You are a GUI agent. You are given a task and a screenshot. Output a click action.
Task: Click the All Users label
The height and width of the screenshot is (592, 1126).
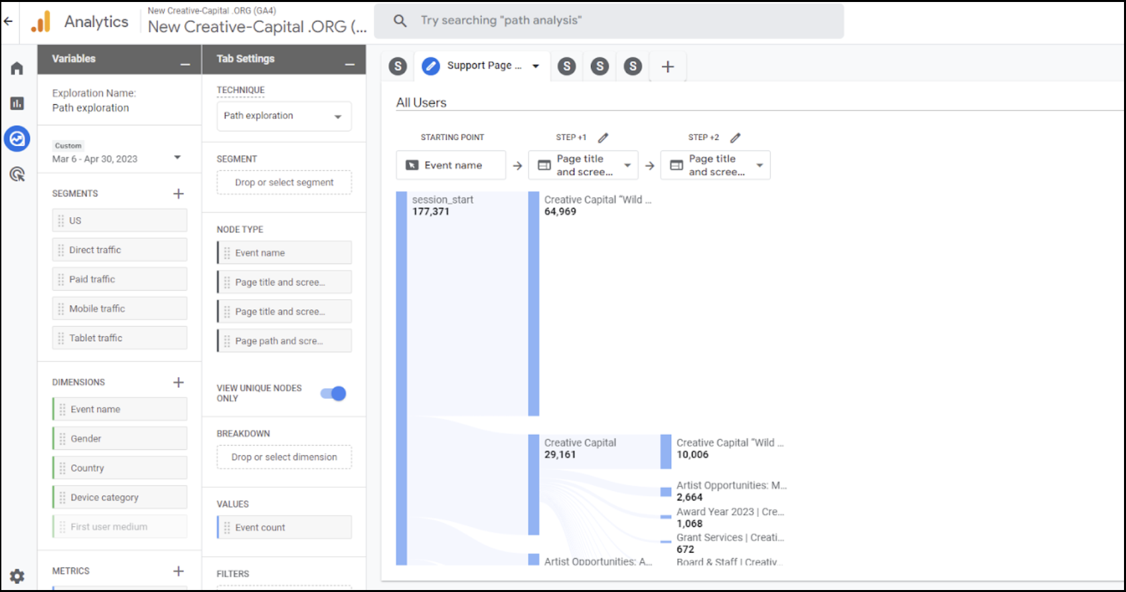coord(421,103)
